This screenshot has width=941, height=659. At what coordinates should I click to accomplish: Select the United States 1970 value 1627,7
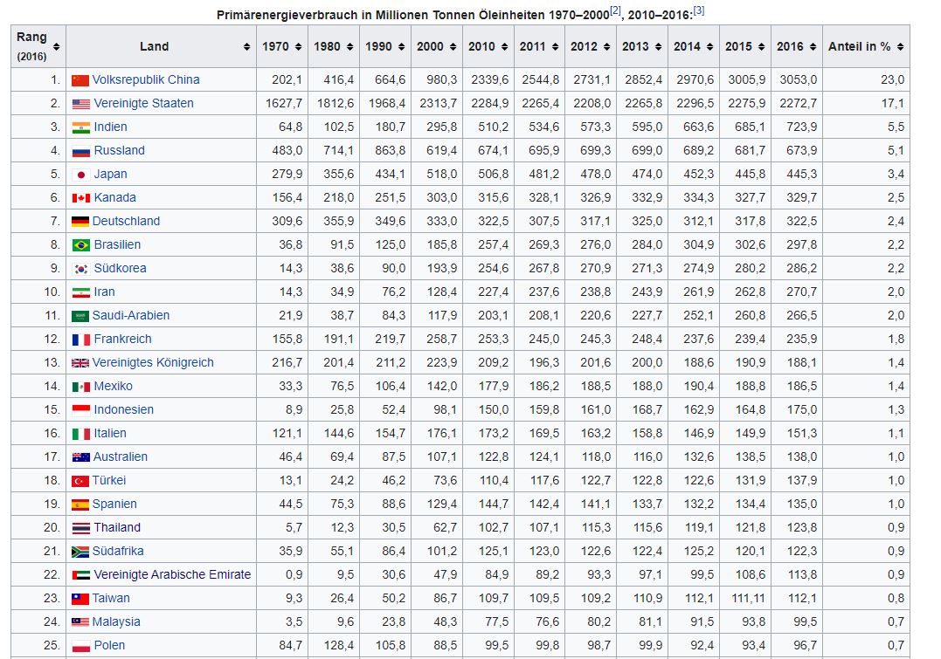point(284,103)
